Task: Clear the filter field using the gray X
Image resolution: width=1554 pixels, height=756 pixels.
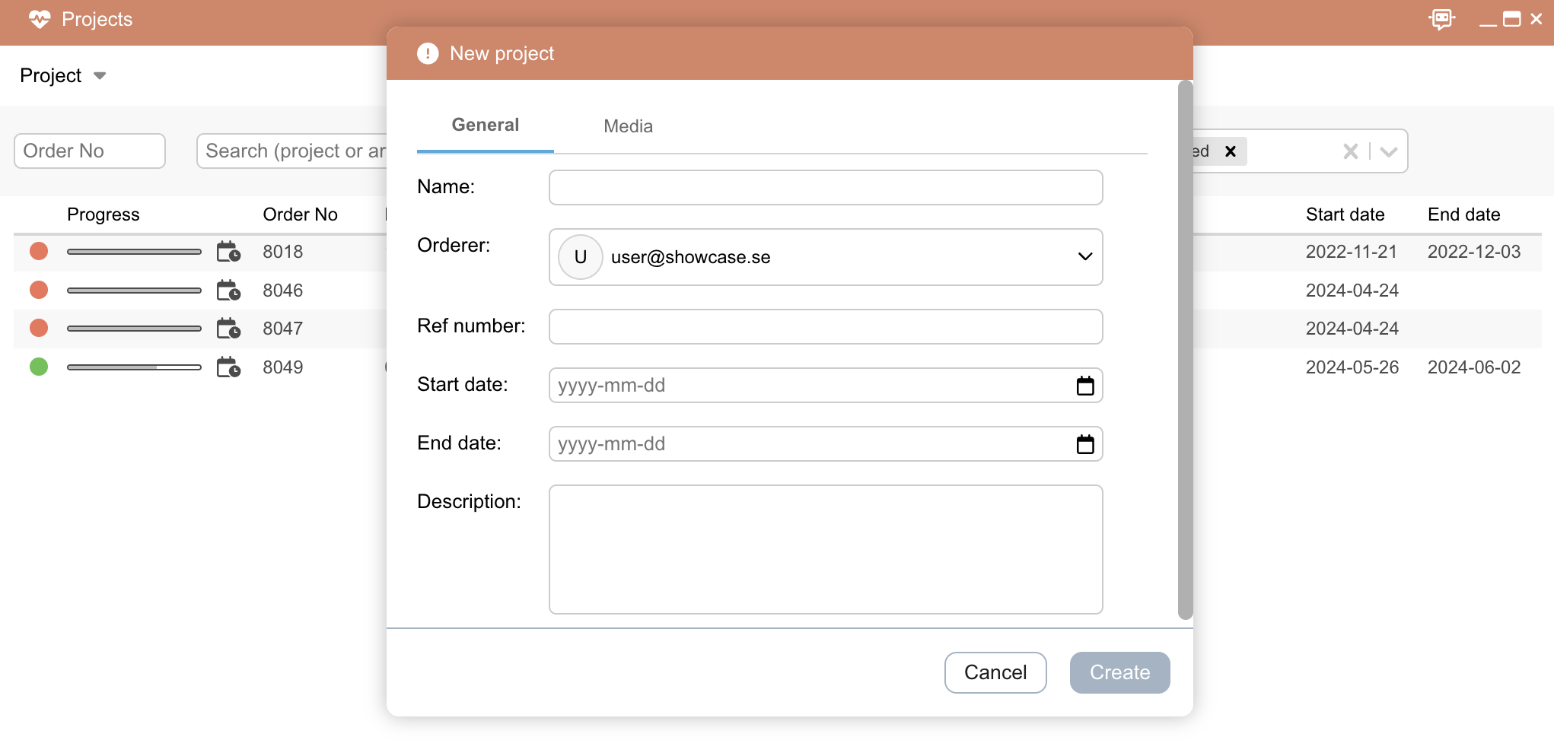Action: (x=1350, y=151)
